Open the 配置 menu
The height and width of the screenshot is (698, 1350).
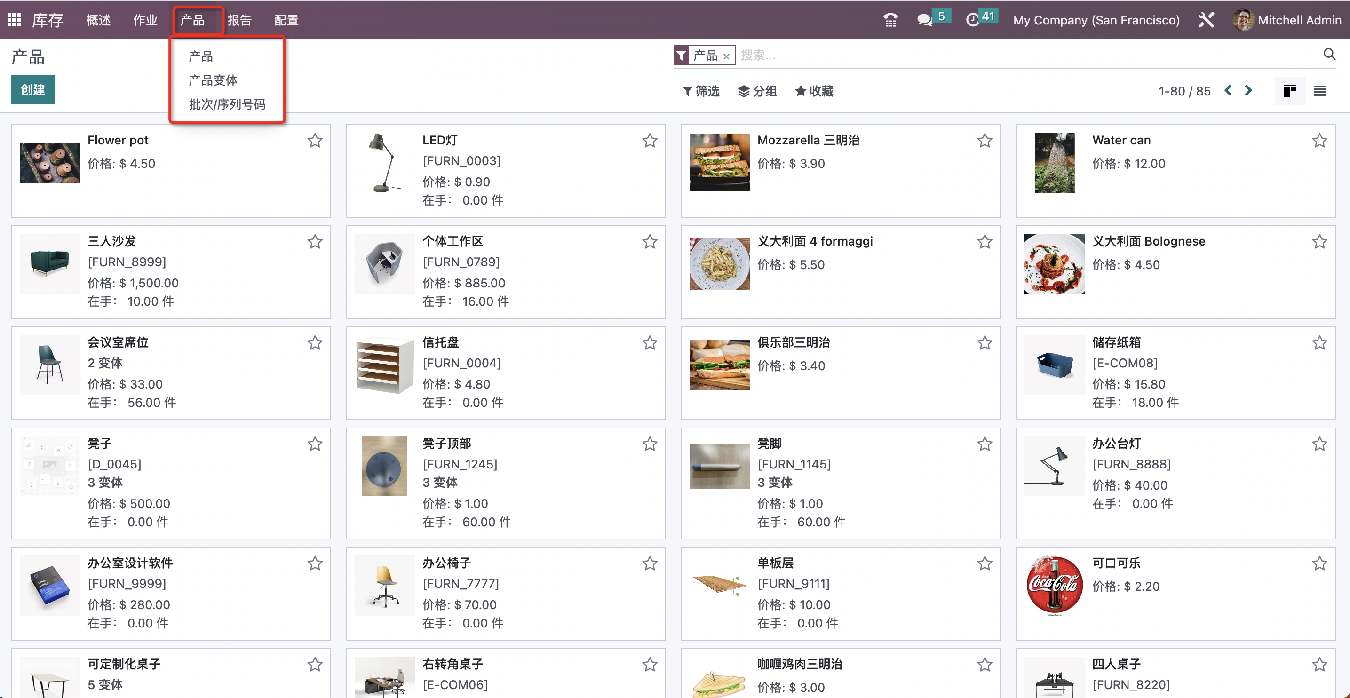[x=286, y=20]
